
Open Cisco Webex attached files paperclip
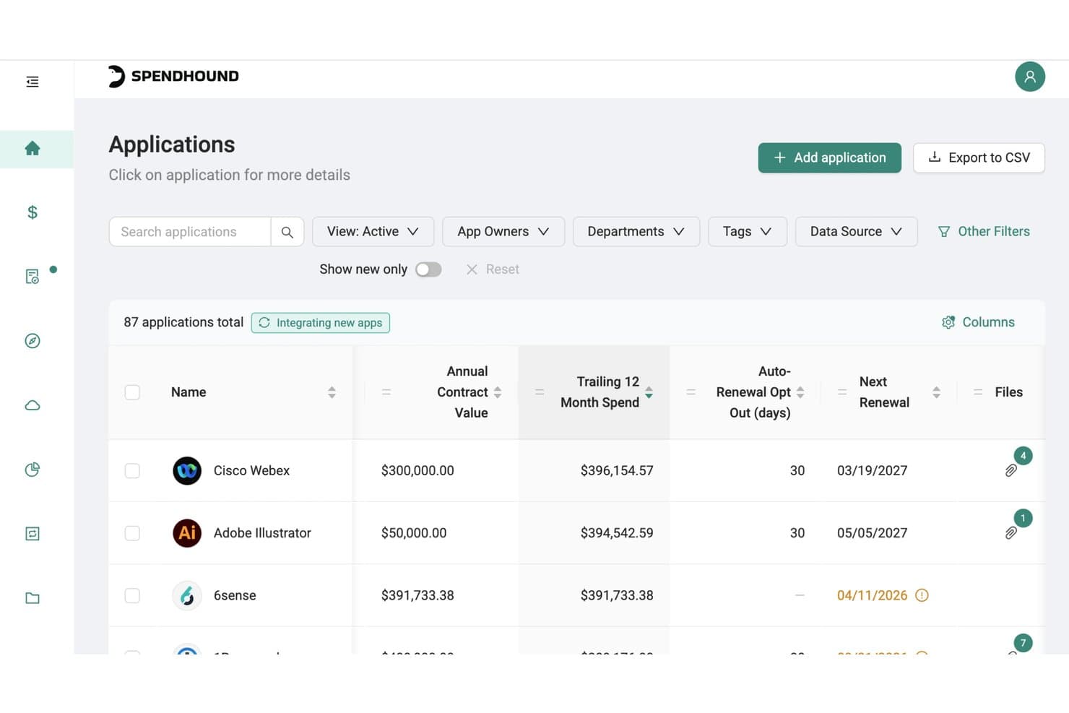(x=1011, y=471)
